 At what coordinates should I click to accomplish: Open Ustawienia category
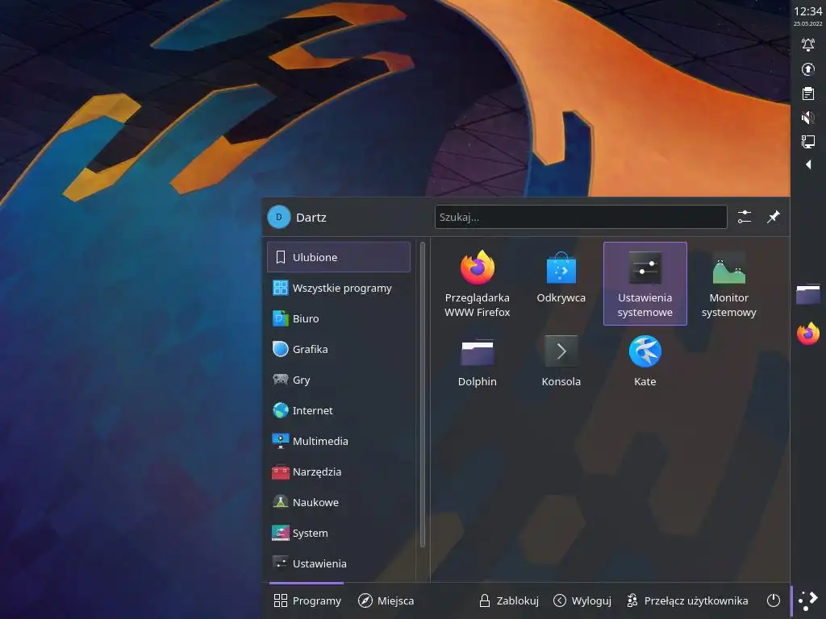(339, 563)
